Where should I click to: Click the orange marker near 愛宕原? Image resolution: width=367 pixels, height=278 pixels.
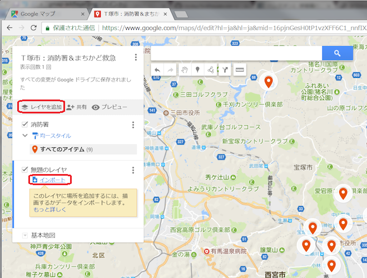tap(343, 193)
